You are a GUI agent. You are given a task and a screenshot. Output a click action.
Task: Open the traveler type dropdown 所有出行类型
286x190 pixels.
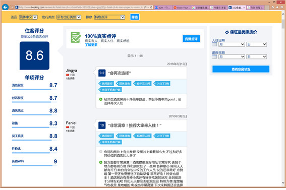tap(69, 17)
